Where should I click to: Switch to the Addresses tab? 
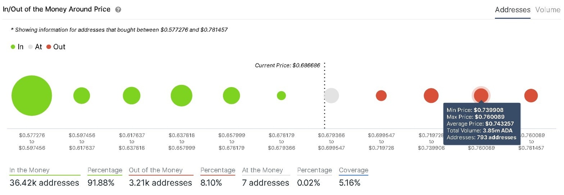513,10
